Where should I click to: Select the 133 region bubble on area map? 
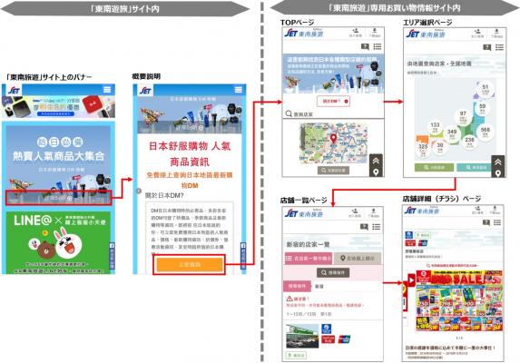pyautogui.click(x=435, y=127)
